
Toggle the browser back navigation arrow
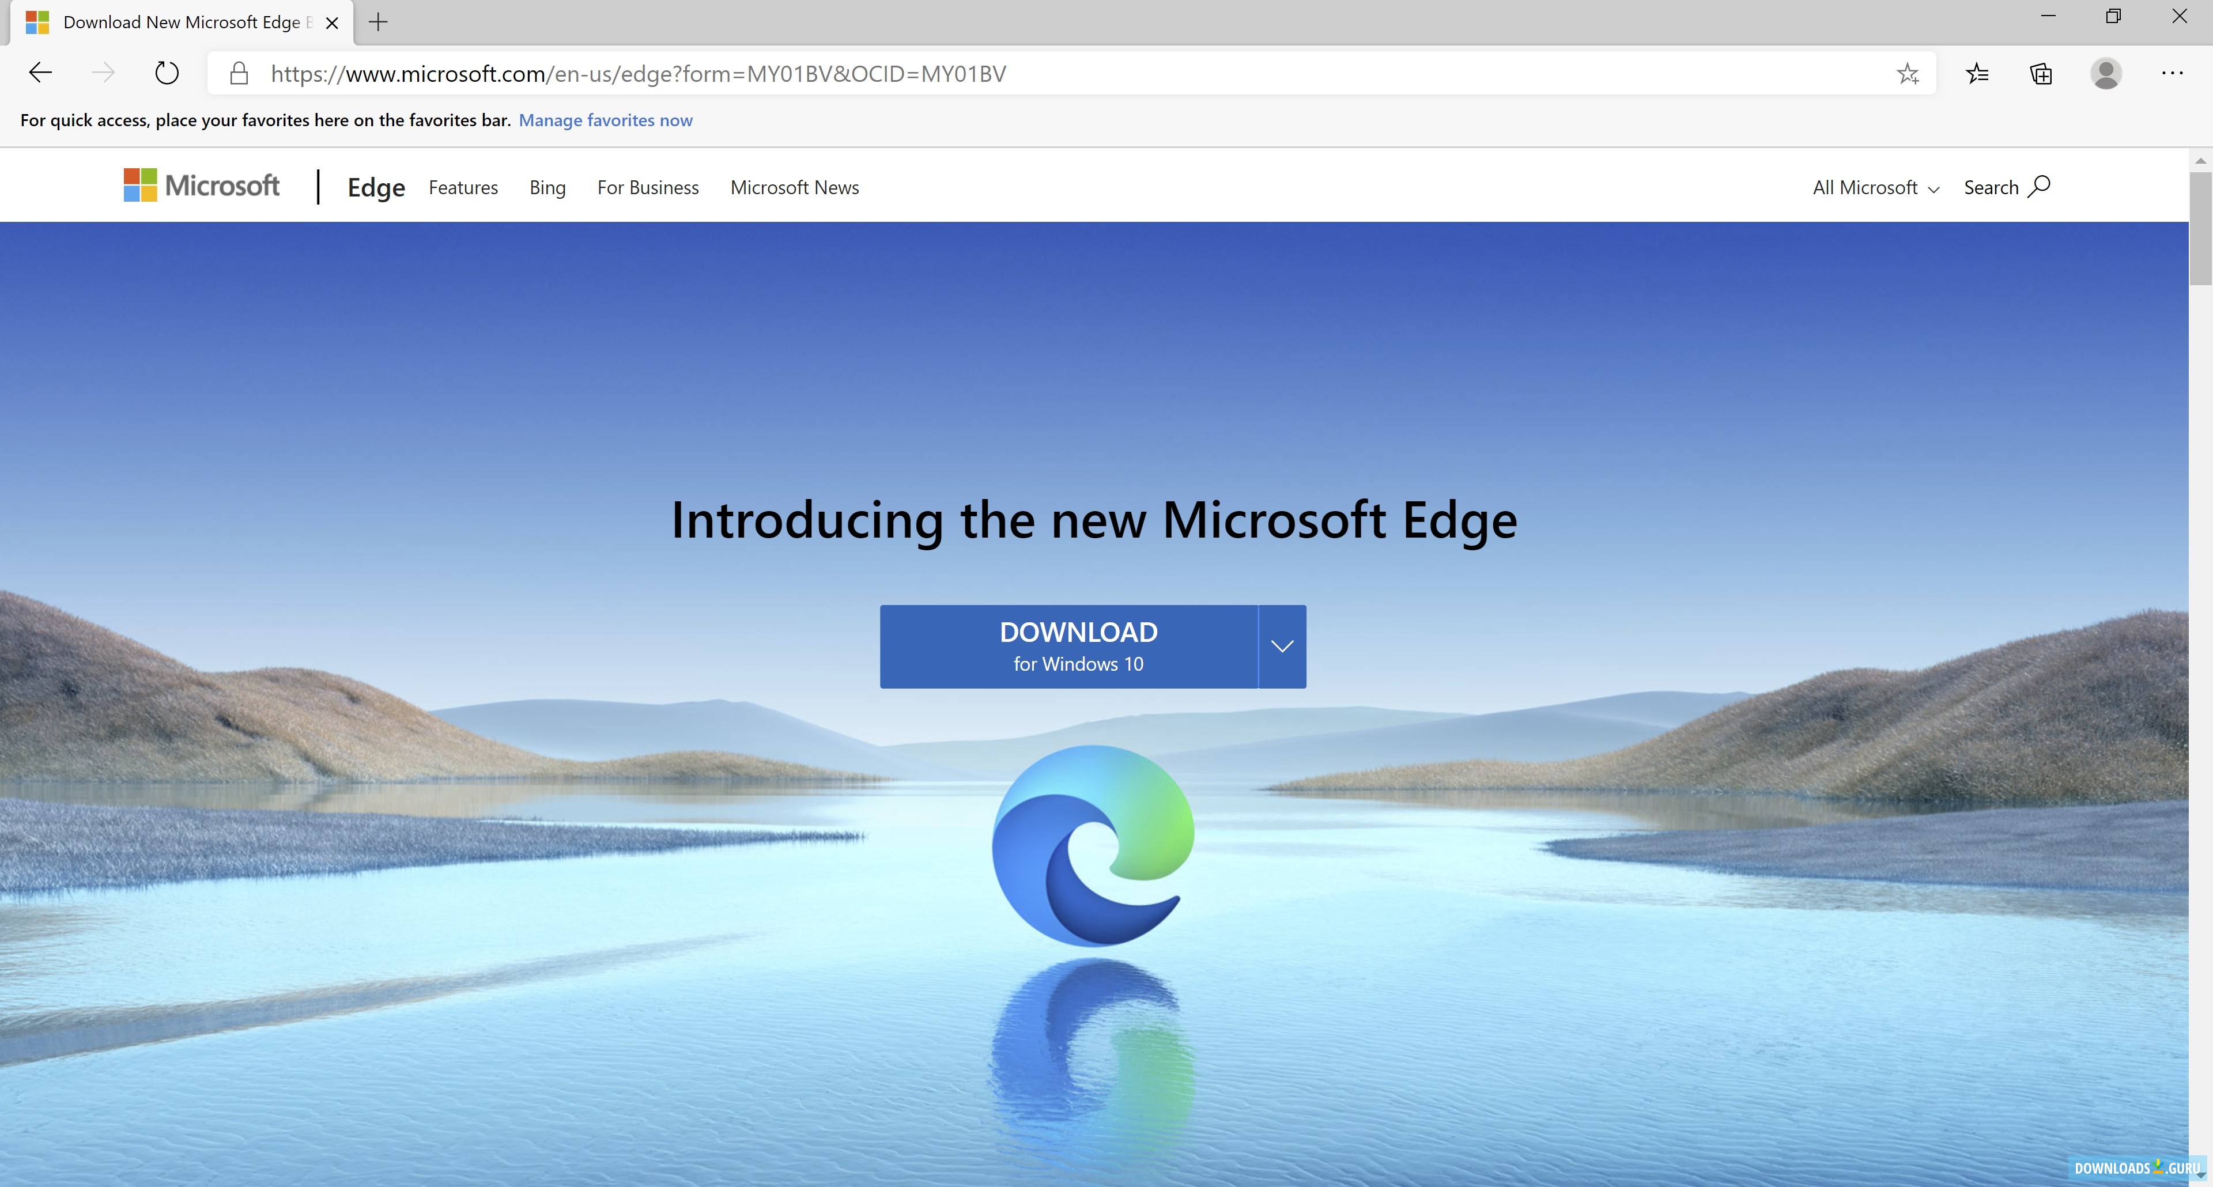click(40, 73)
